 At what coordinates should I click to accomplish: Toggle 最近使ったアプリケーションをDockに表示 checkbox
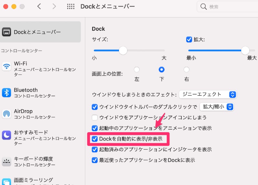(95, 160)
